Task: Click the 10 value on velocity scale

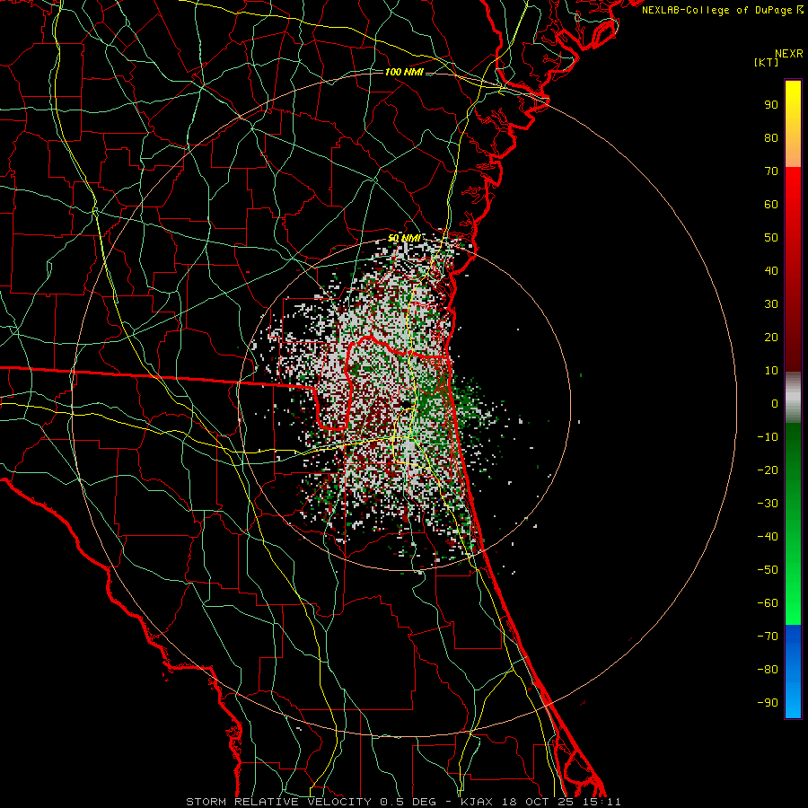Action: click(x=771, y=371)
